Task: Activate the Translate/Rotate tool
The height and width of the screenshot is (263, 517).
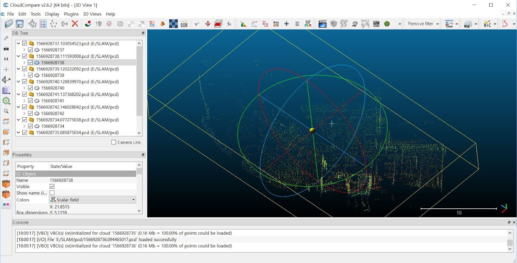Action: pyautogui.click(x=207, y=24)
